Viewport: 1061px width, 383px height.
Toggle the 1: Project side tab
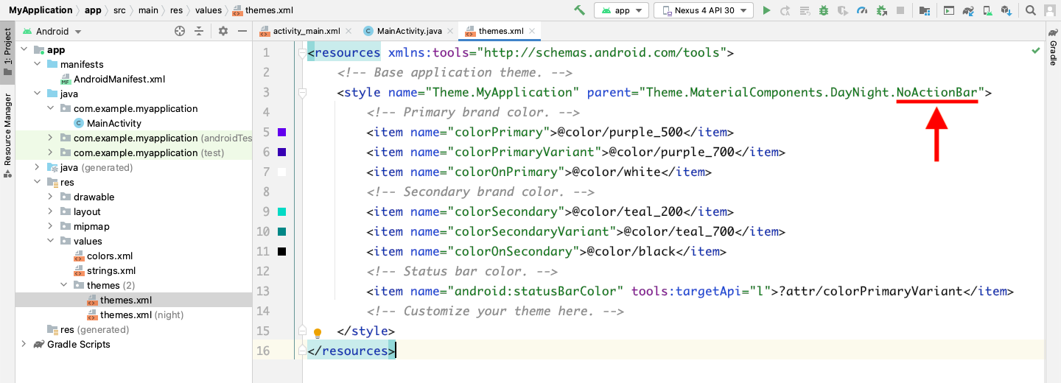pos(7,52)
